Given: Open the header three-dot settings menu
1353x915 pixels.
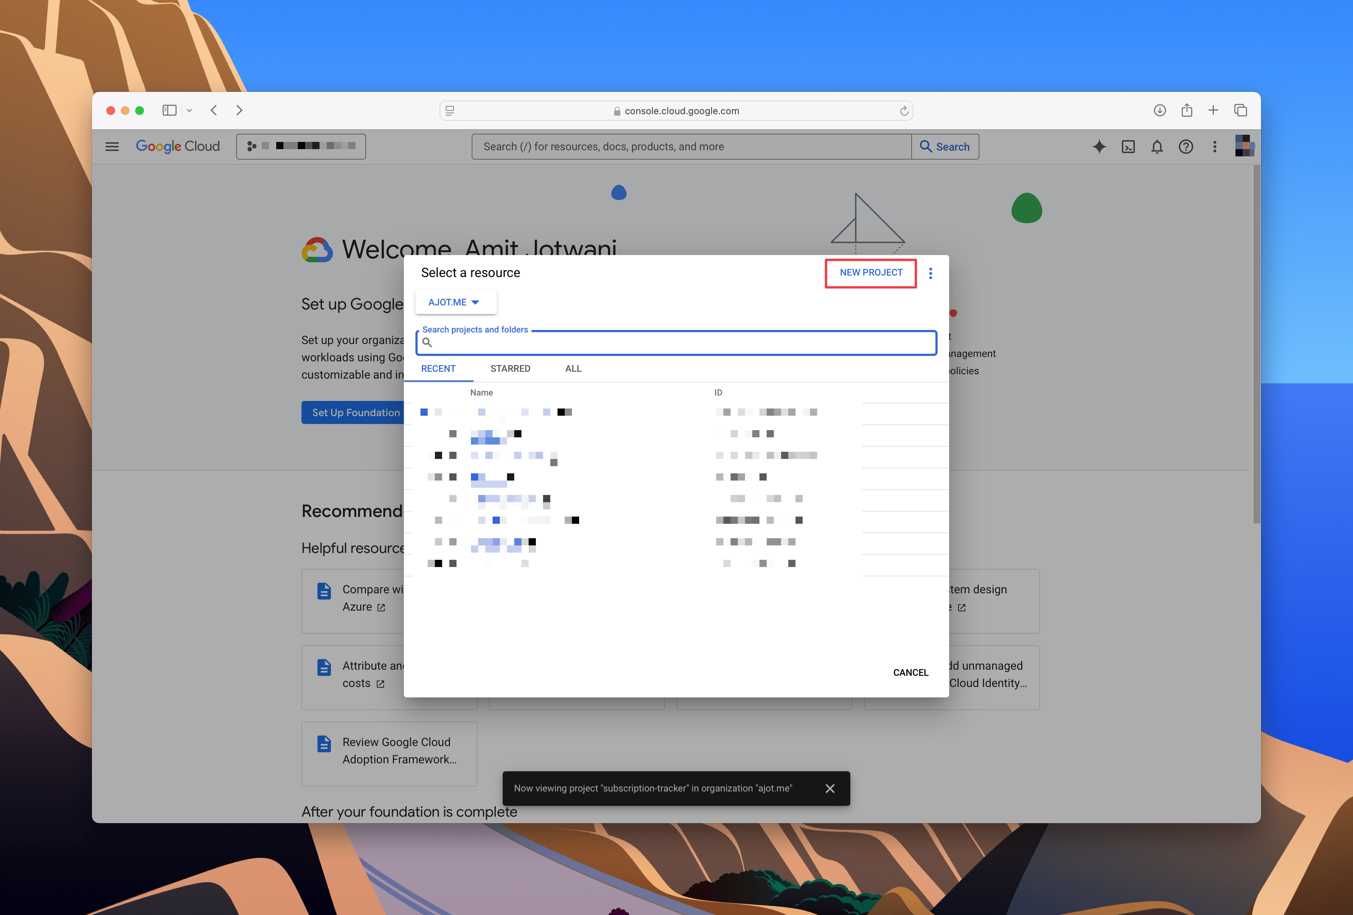Looking at the screenshot, I should coord(1215,147).
